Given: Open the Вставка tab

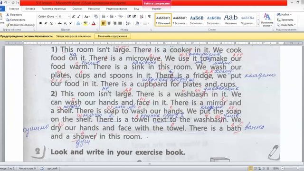Looking at the screenshot, I should pyautogui.click(x=30, y=9).
